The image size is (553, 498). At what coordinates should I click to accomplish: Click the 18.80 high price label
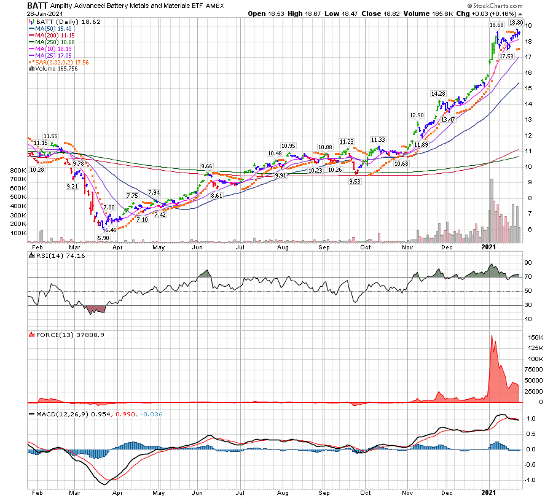click(516, 22)
